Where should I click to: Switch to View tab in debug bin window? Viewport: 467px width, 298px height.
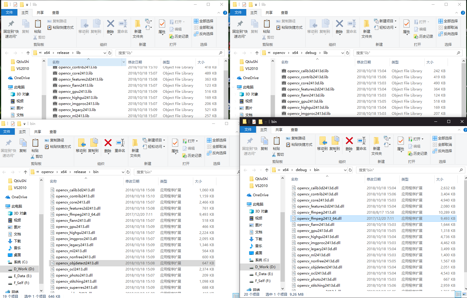[x=294, y=130]
